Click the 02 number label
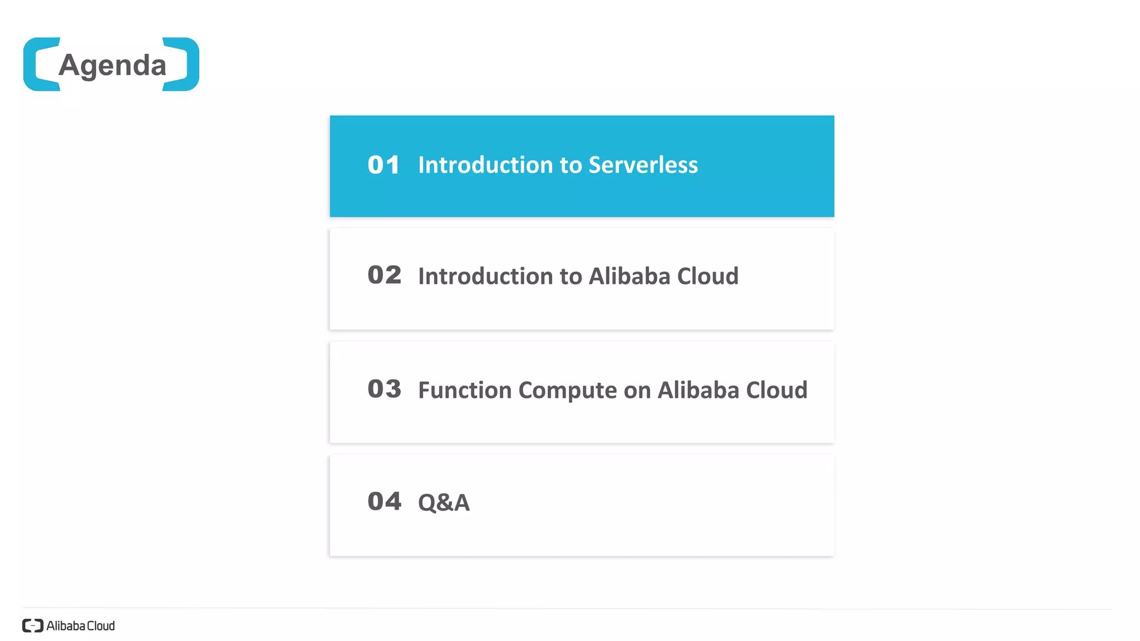The width and height of the screenshot is (1140, 641). pos(384,275)
